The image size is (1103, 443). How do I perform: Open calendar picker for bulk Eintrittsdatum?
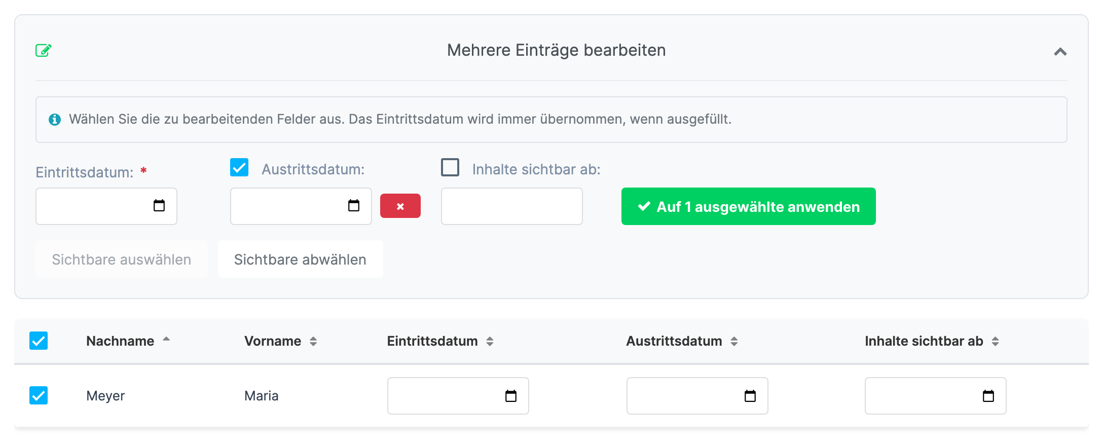159,205
